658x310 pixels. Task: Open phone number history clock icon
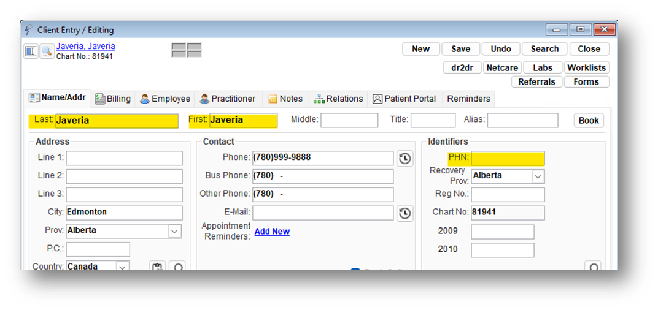(404, 159)
